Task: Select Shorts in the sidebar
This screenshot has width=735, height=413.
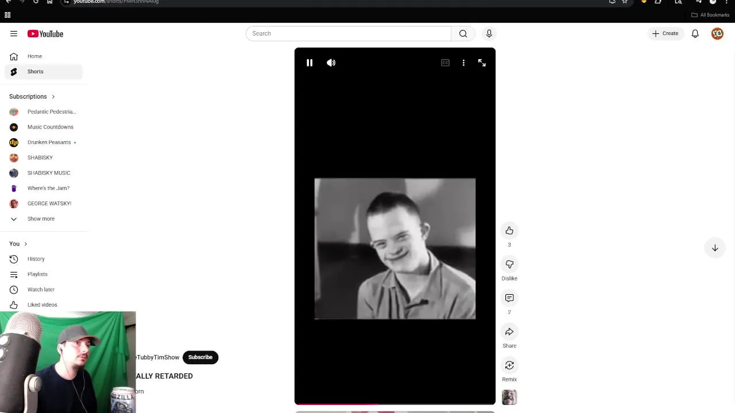Action: pos(44,72)
